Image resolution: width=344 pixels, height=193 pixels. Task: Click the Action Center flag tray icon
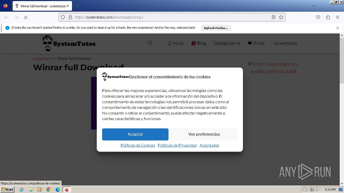318,190
